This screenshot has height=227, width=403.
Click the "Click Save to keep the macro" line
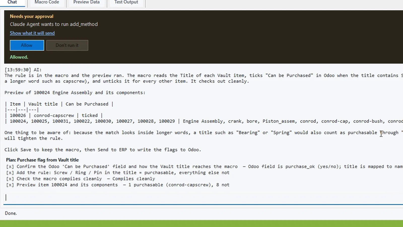click(x=103, y=150)
